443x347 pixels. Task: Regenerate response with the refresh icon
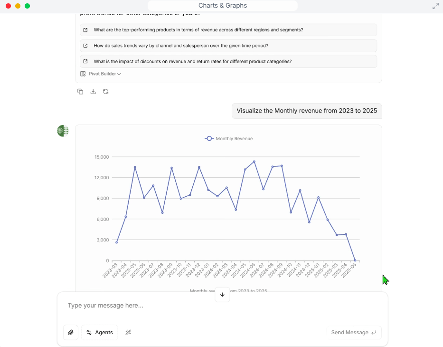(106, 92)
